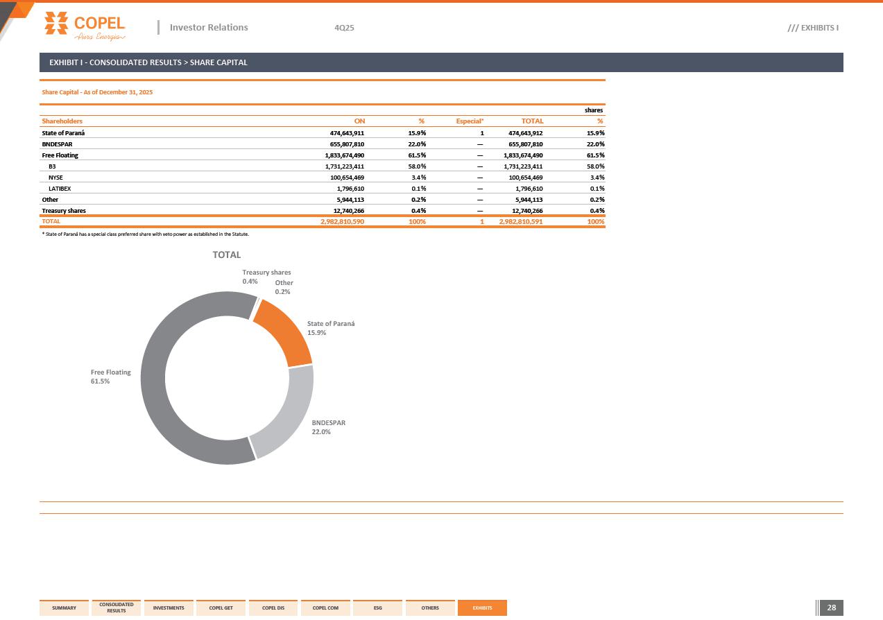Click the Copel orange logo icon

tap(55, 23)
